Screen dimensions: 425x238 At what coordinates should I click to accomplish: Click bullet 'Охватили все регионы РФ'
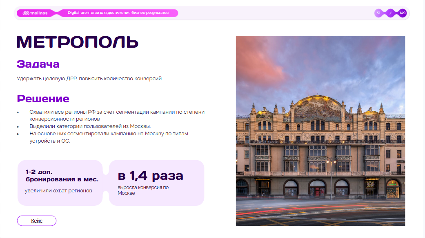point(117,115)
